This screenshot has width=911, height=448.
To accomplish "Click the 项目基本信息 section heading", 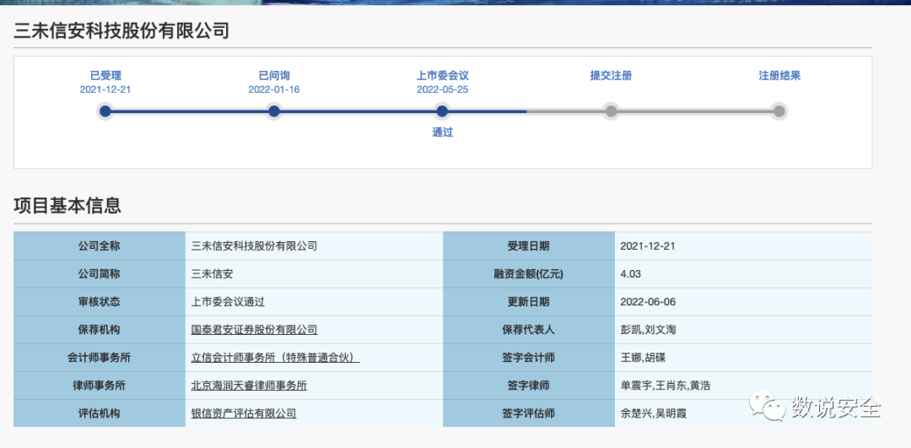I will (x=67, y=206).
